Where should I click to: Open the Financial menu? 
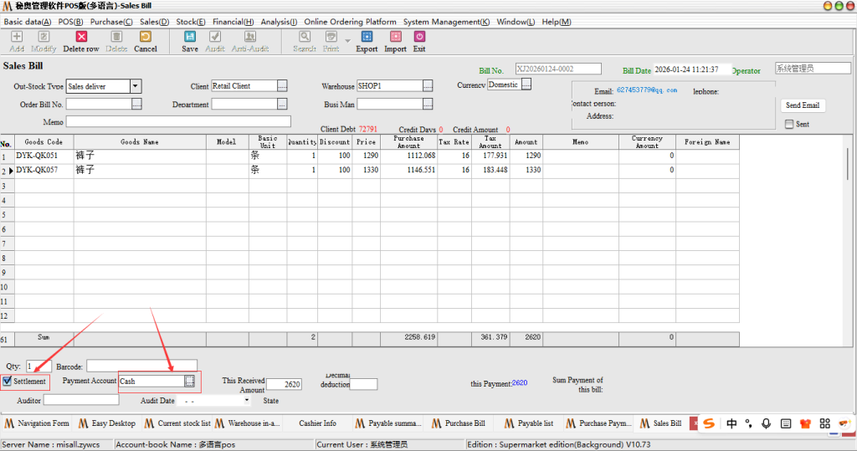point(233,22)
